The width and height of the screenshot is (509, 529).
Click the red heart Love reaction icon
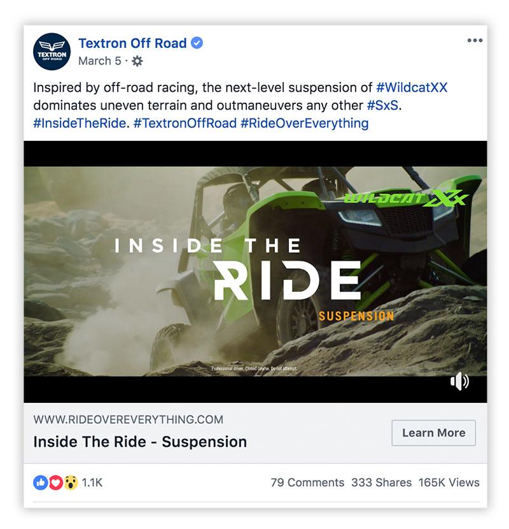pyautogui.click(x=55, y=482)
